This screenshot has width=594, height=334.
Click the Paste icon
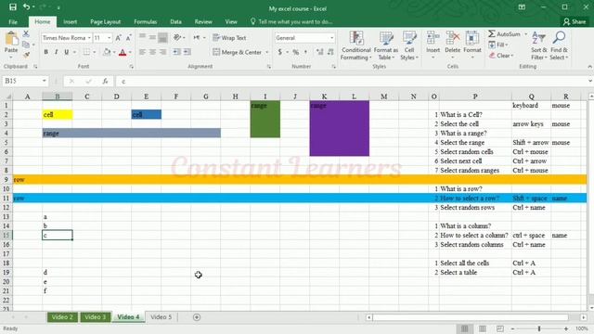tap(11, 39)
